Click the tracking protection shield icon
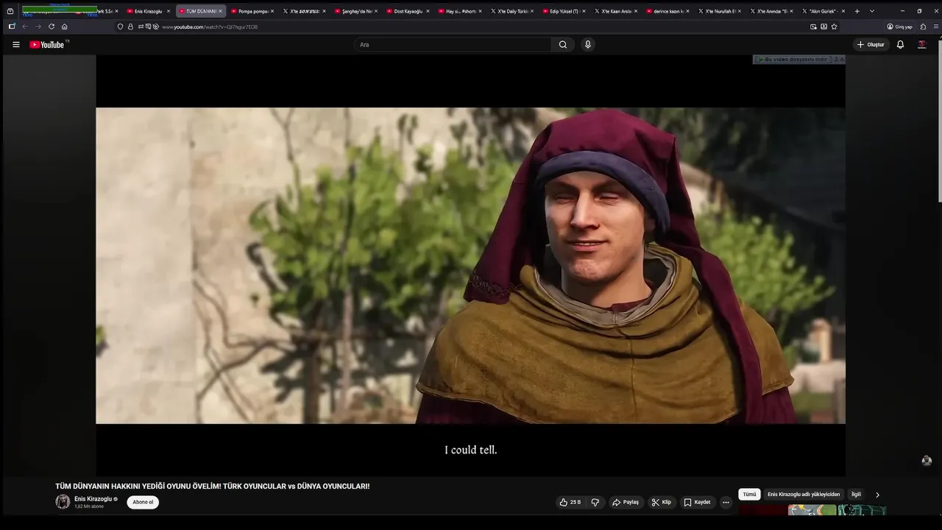 tap(121, 26)
